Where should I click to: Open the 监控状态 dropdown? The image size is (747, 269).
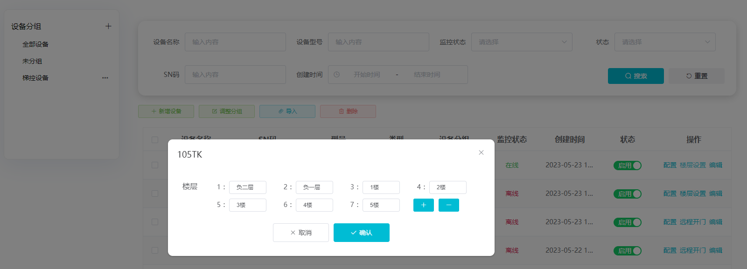point(522,42)
